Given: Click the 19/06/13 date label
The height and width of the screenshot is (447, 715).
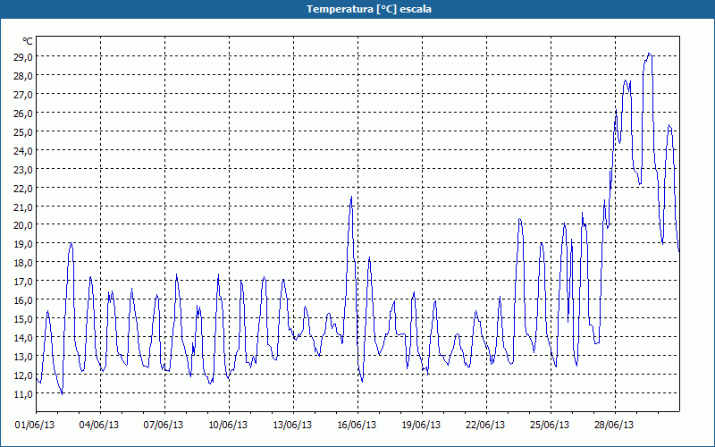Looking at the screenshot, I should coord(421,426).
